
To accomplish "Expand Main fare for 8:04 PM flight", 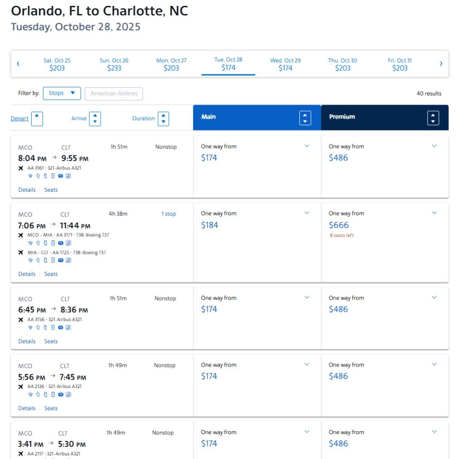I will tap(307, 146).
